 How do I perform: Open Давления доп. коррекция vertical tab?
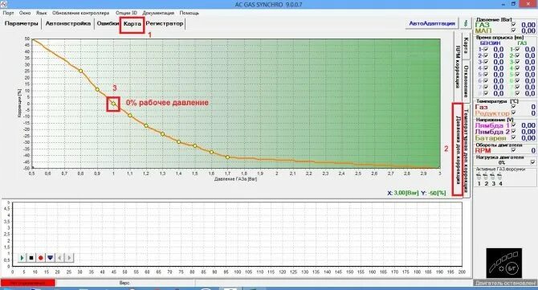(x=458, y=150)
